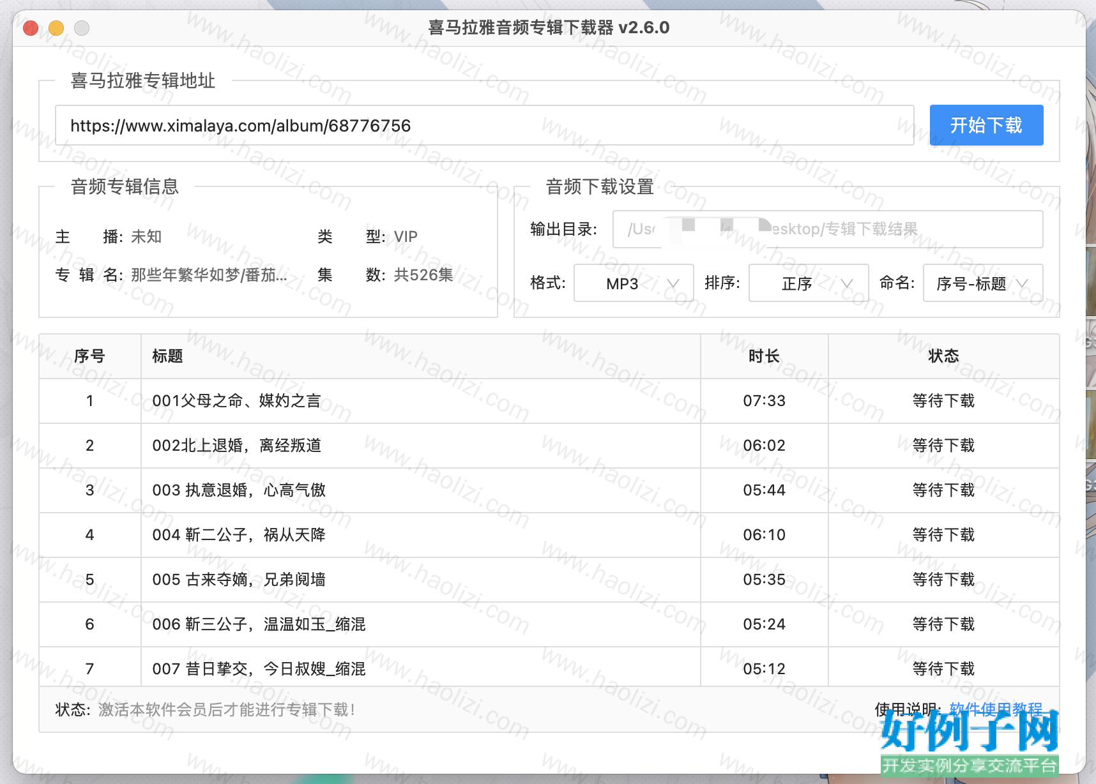Open the 软件使用教程 link
This screenshot has width=1096, height=784.
coord(996,709)
